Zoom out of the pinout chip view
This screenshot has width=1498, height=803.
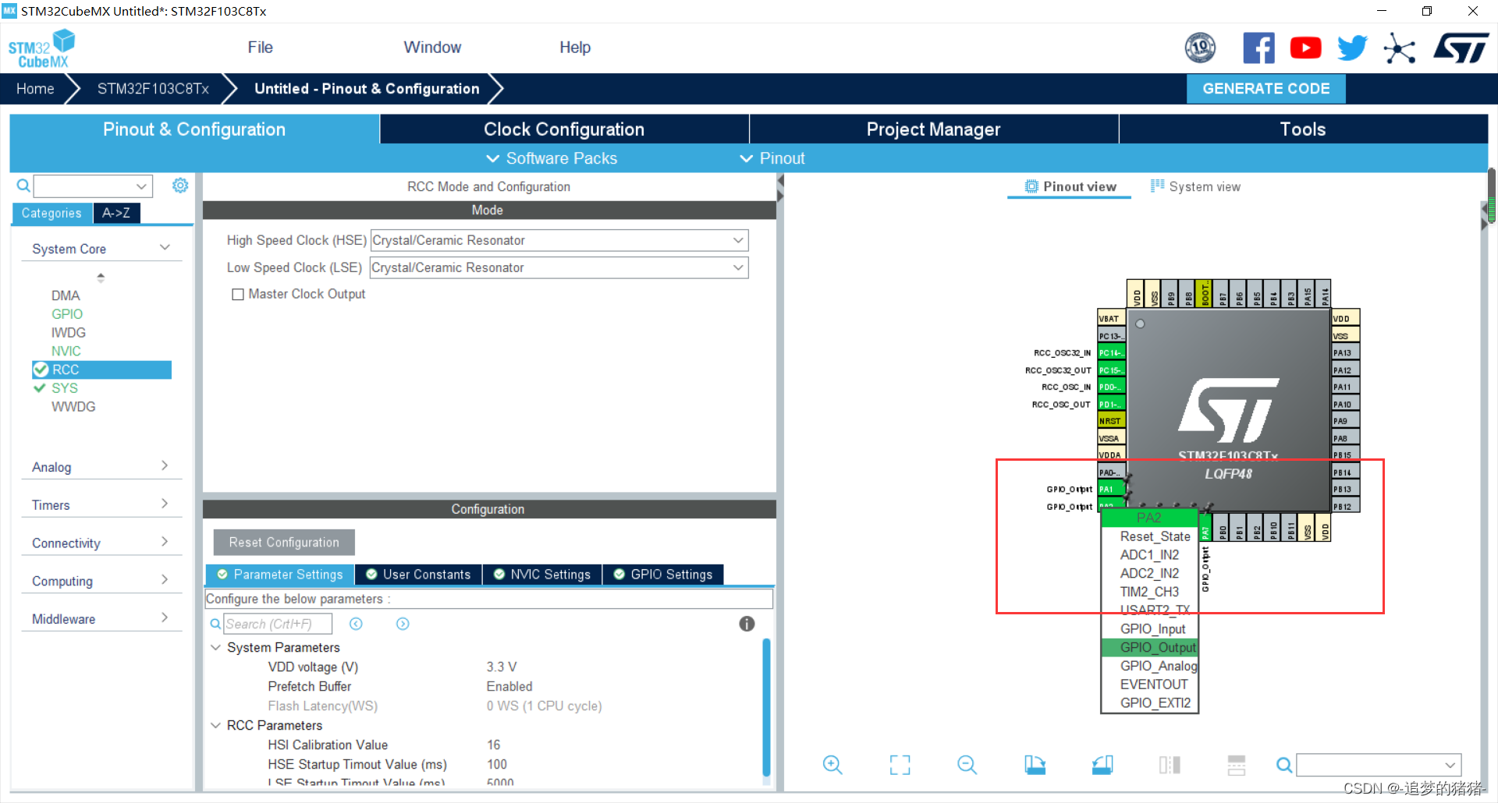[x=967, y=765]
